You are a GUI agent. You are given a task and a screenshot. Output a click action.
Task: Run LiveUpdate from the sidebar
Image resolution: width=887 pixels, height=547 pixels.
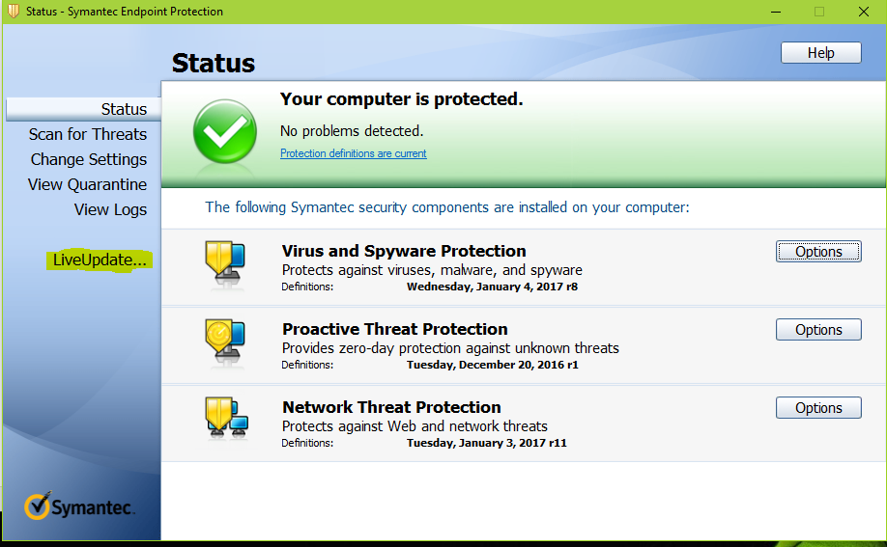coord(100,260)
